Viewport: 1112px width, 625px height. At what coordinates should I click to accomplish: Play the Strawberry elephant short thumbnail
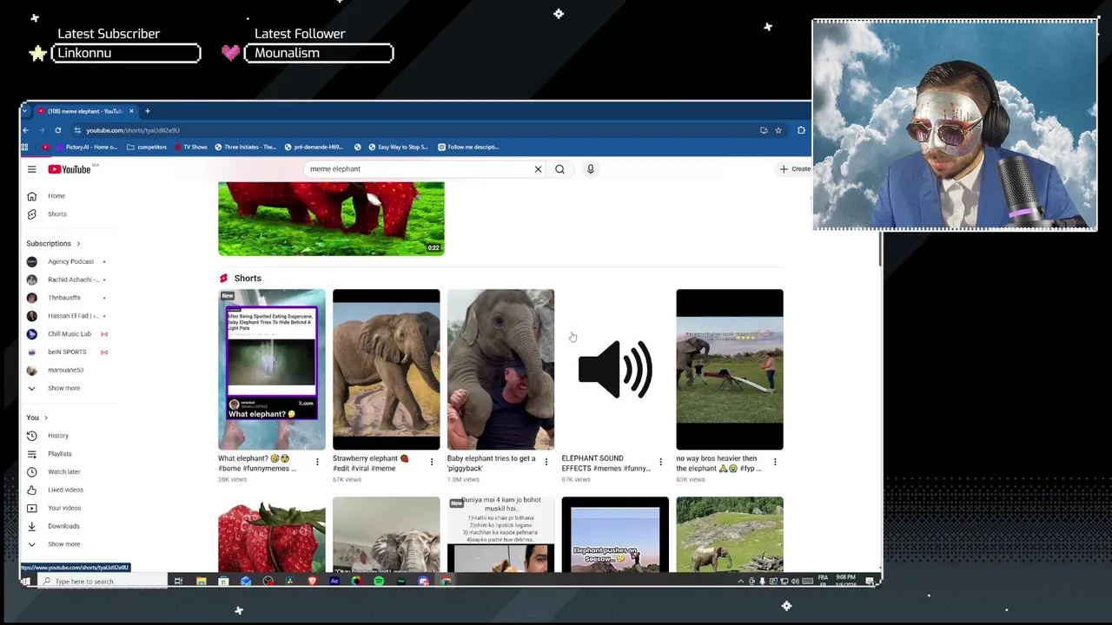tap(387, 370)
